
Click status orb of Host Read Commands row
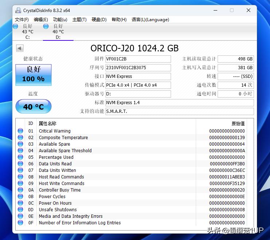[x=20, y=177]
